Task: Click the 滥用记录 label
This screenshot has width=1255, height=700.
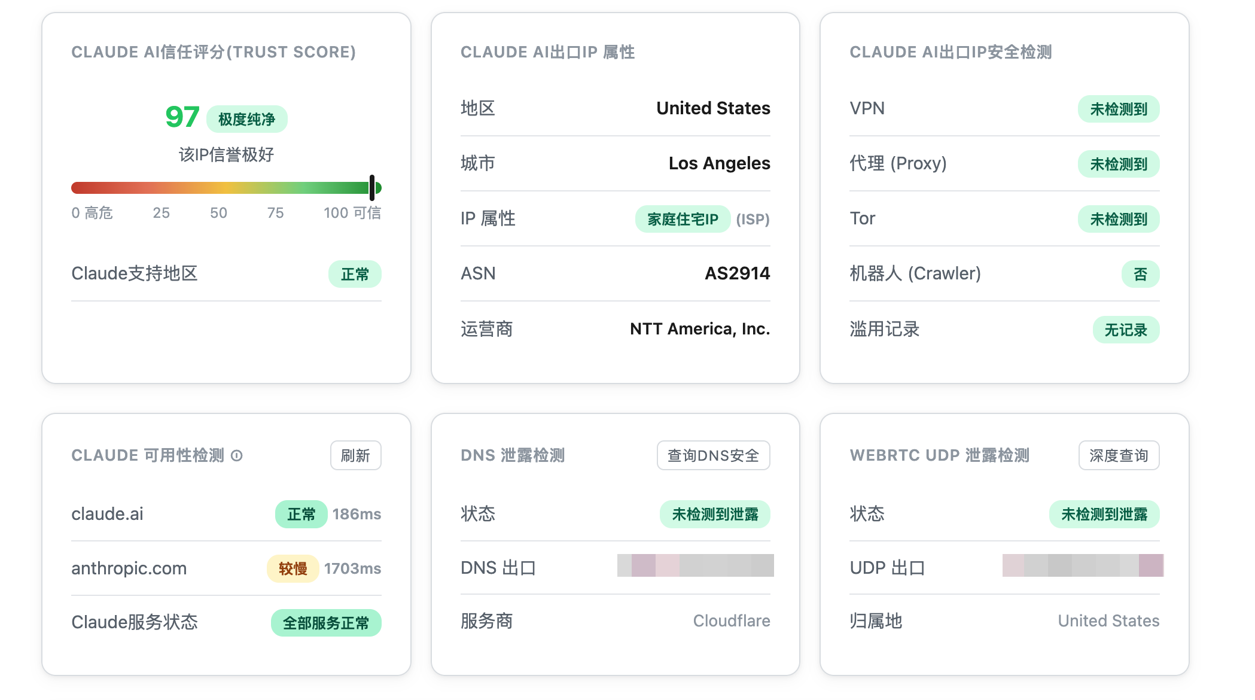Action: pos(885,329)
